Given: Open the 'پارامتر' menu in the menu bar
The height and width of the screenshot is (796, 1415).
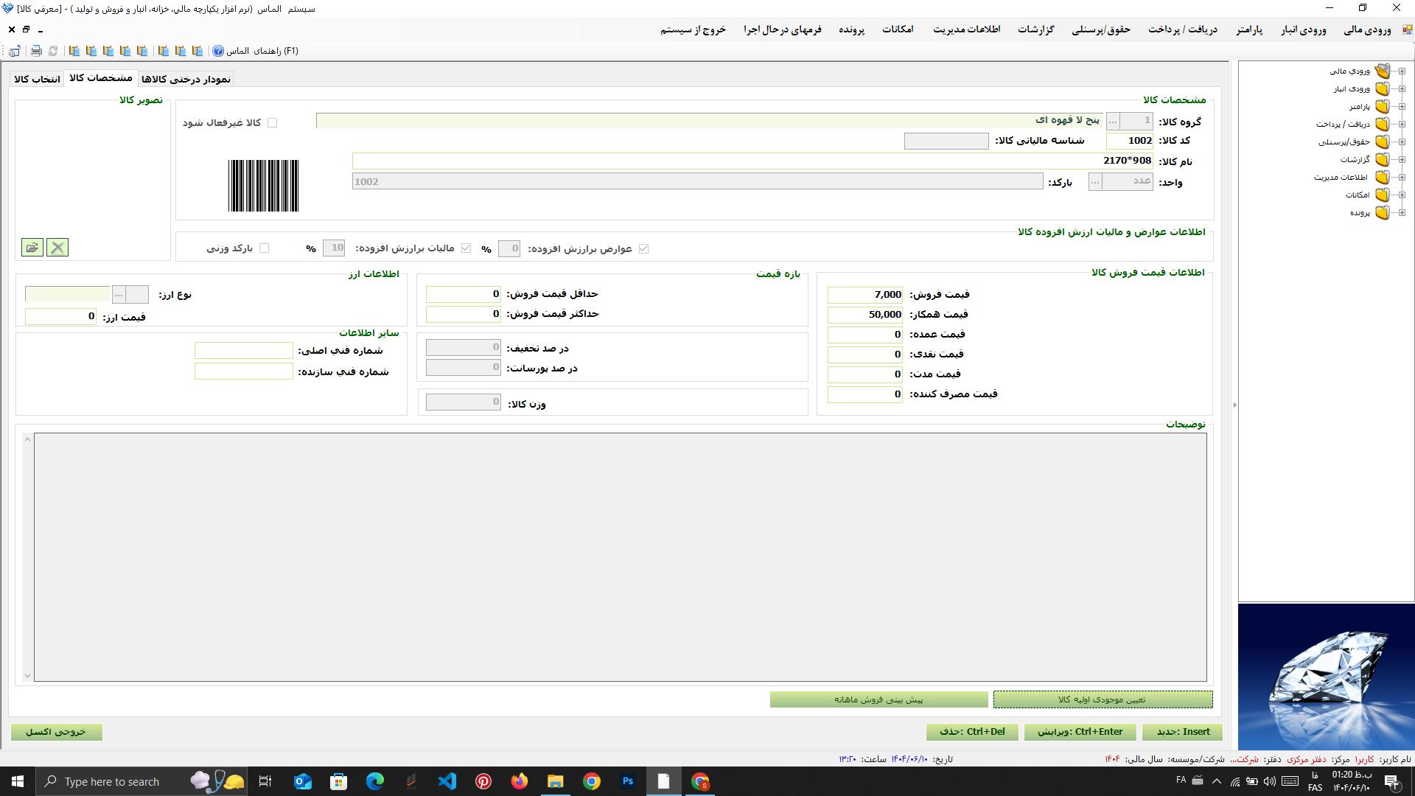Looking at the screenshot, I should (x=1249, y=29).
